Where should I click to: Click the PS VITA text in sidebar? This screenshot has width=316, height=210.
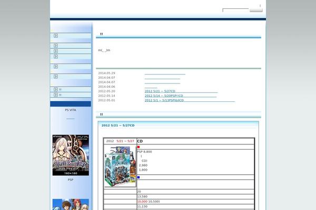pos(71,110)
